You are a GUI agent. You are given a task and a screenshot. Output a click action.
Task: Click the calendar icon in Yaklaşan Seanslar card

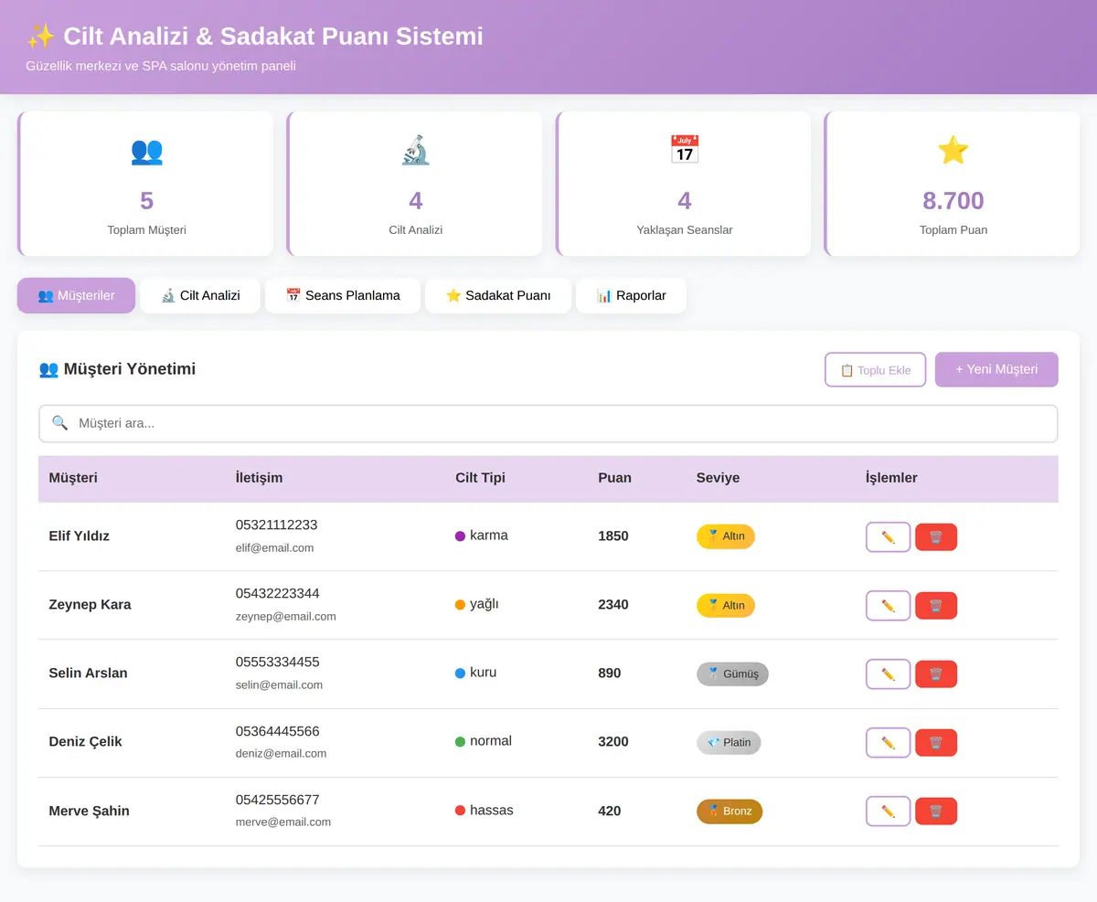click(x=684, y=150)
